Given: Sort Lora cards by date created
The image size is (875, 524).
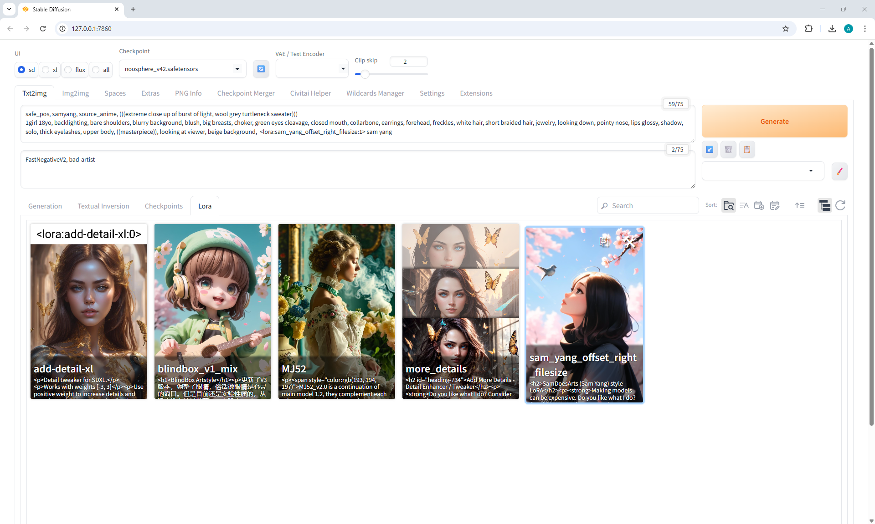Looking at the screenshot, I should pos(759,206).
